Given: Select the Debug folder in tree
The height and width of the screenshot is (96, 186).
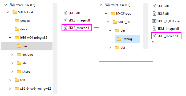Looking at the screenshot, I should pyautogui.click(x=127, y=39).
